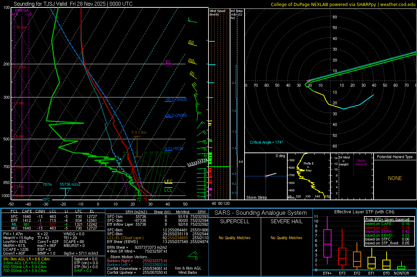The height and width of the screenshot is (277, 417).
Task: Click the sounding title for TJSJ
Action: click(x=73, y=4)
